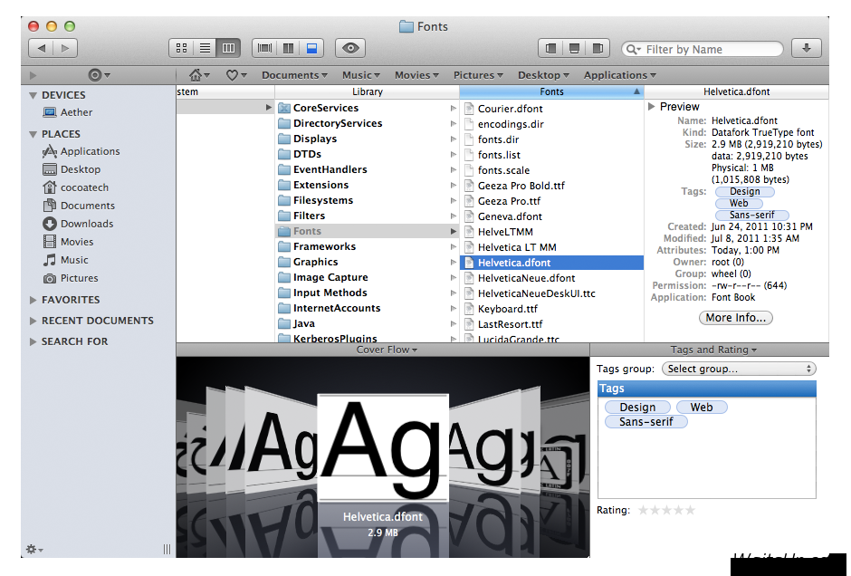This screenshot has width=851, height=576.
Task: Toggle the bottom pane drawer button
Action: coord(574,48)
